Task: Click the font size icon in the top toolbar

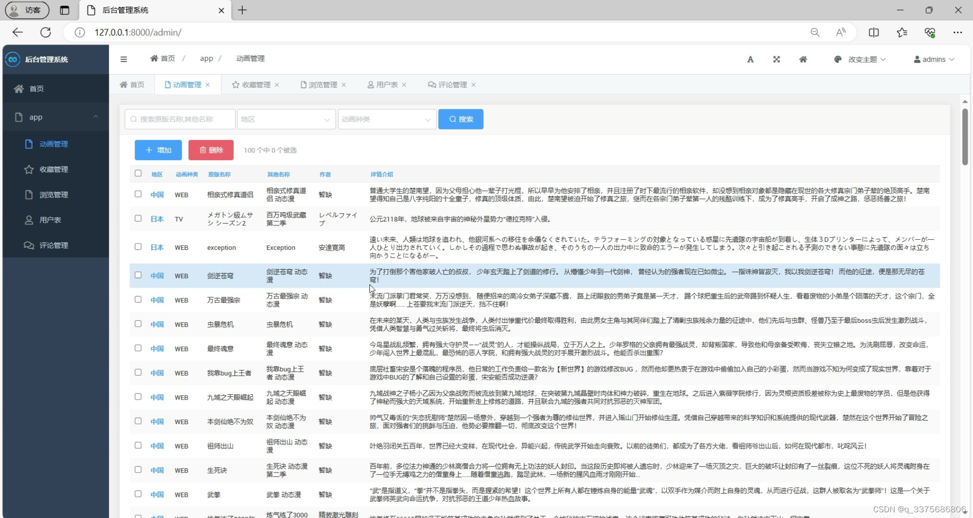Action: coord(750,59)
